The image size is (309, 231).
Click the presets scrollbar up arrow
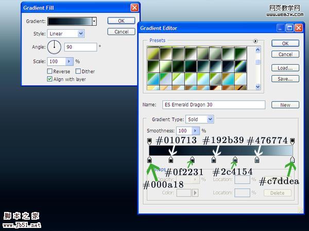tap(257, 50)
